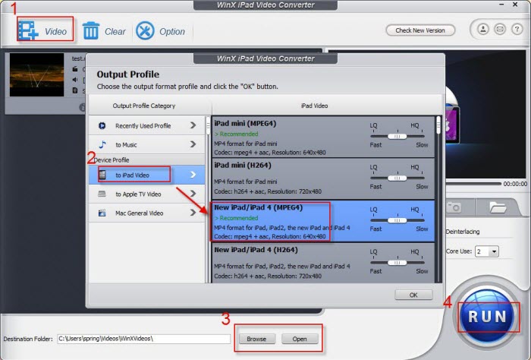Select the to Apple TV Video category
The width and height of the screenshot is (531, 360).
click(x=147, y=194)
